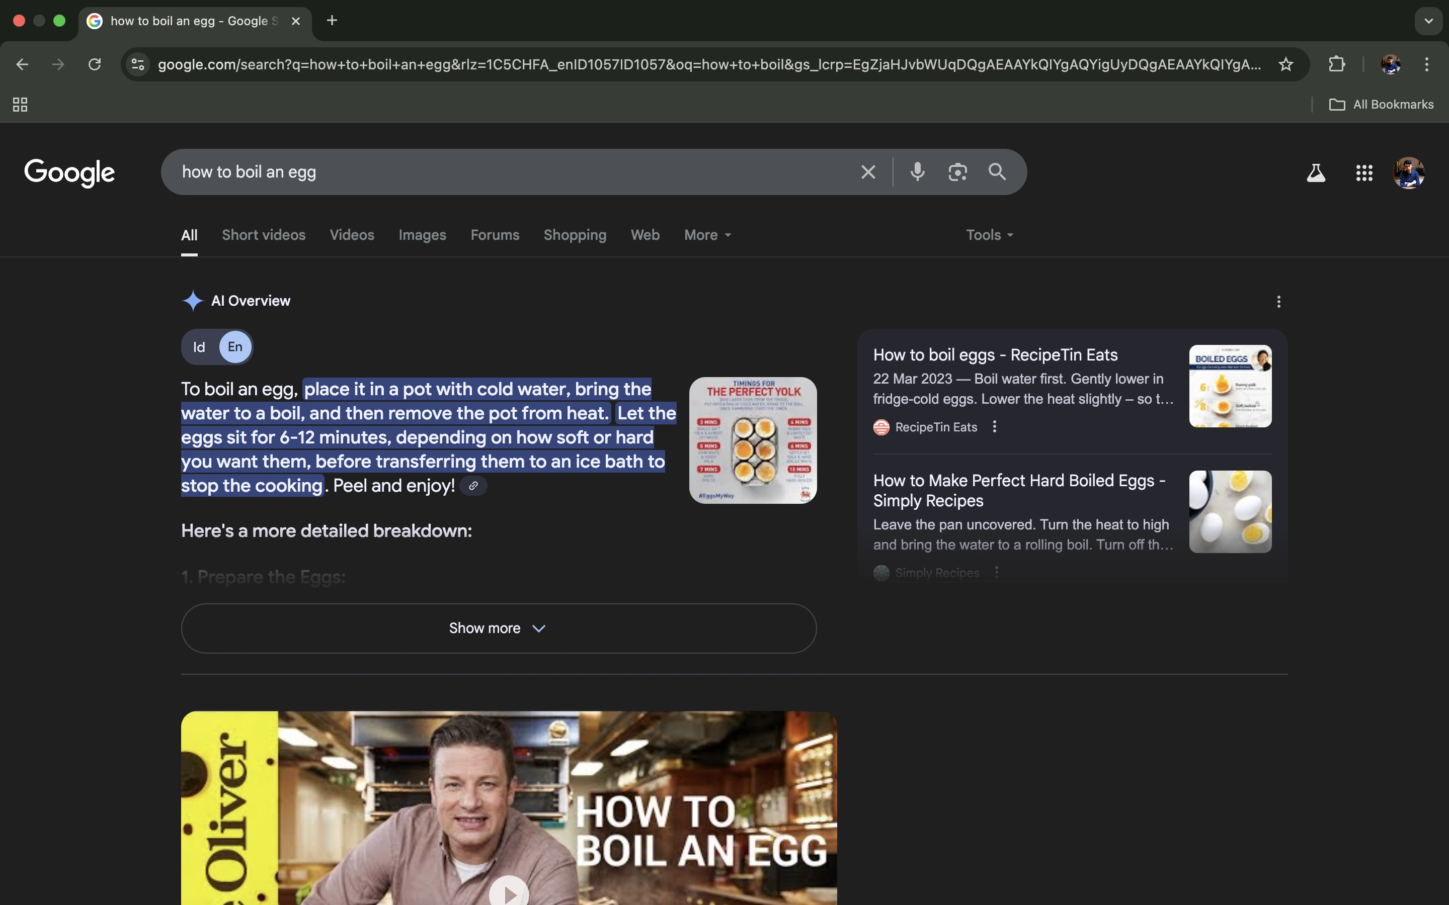Click the forward navigation arrow
The image size is (1449, 905).
[58, 64]
